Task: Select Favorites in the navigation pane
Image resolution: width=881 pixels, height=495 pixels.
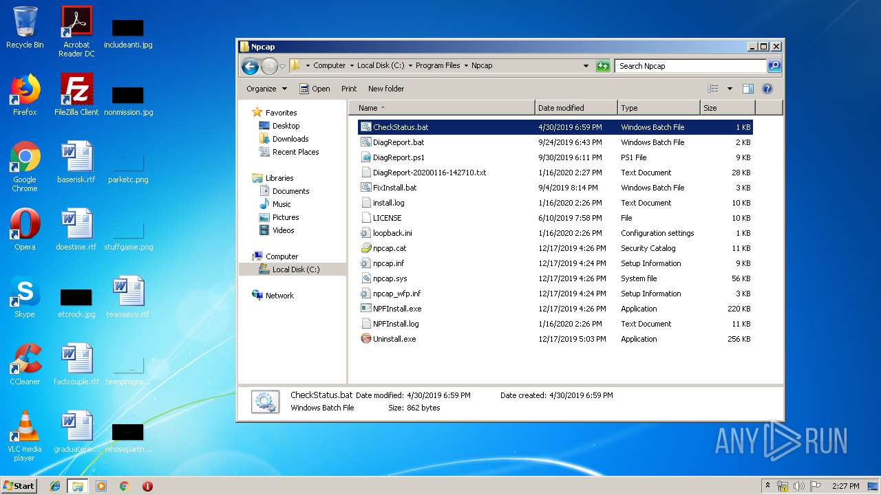Action: coord(281,113)
